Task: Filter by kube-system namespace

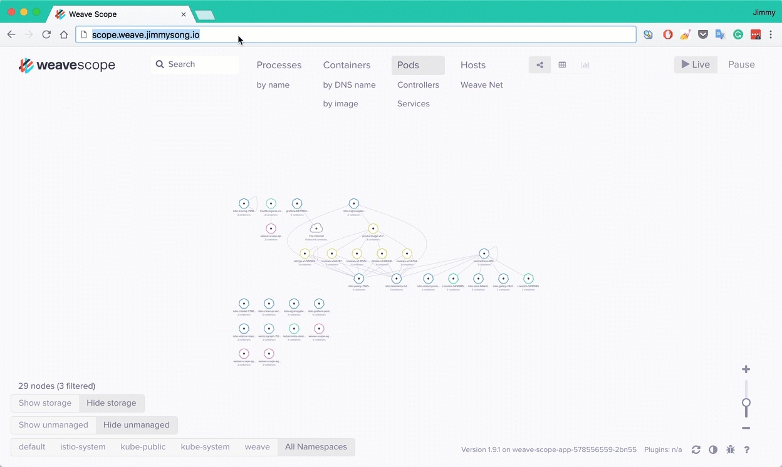Action: coord(205,447)
